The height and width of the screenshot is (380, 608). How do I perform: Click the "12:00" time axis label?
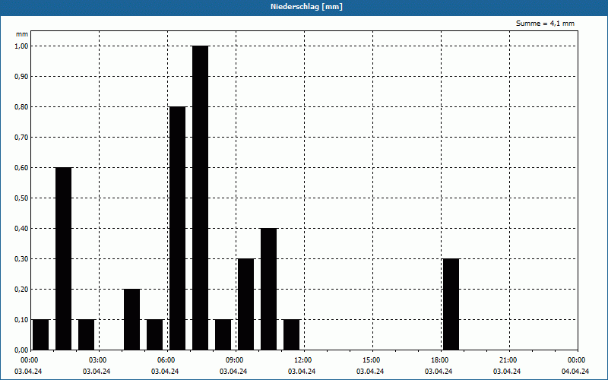pyautogui.click(x=303, y=360)
